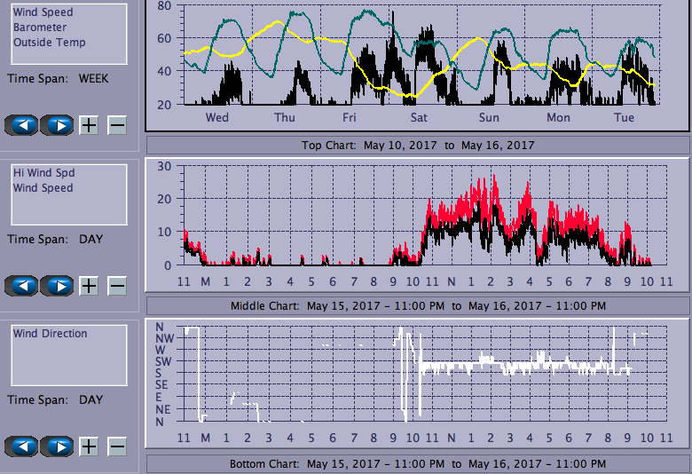Select Wind Direction in the bottom list
Image resolution: width=692 pixels, height=474 pixels.
point(50,334)
